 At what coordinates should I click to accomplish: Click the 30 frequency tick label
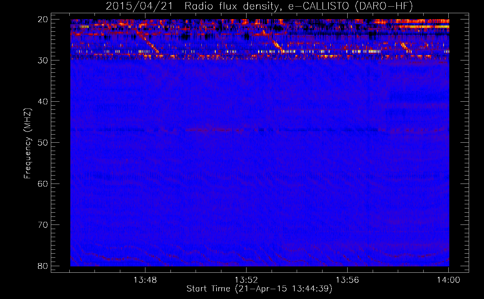43,60
